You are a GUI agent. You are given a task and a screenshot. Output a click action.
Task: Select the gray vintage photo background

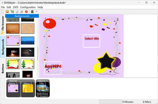click(13, 75)
